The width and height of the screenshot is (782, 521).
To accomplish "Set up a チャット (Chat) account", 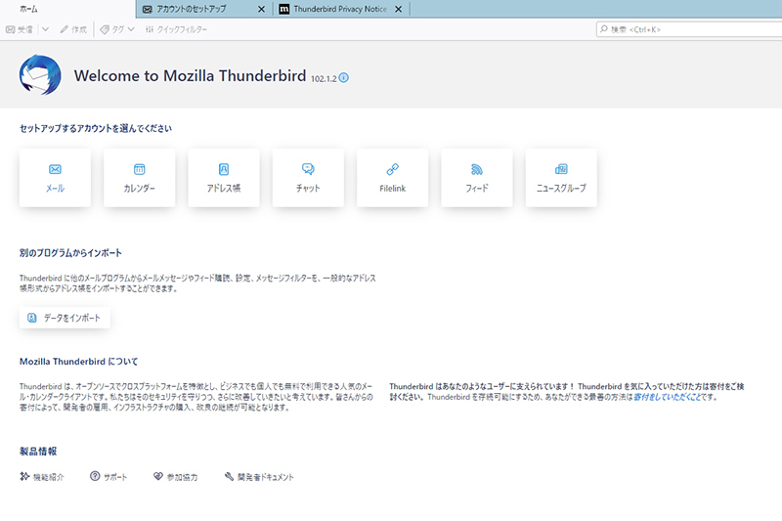I will [308, 177].
